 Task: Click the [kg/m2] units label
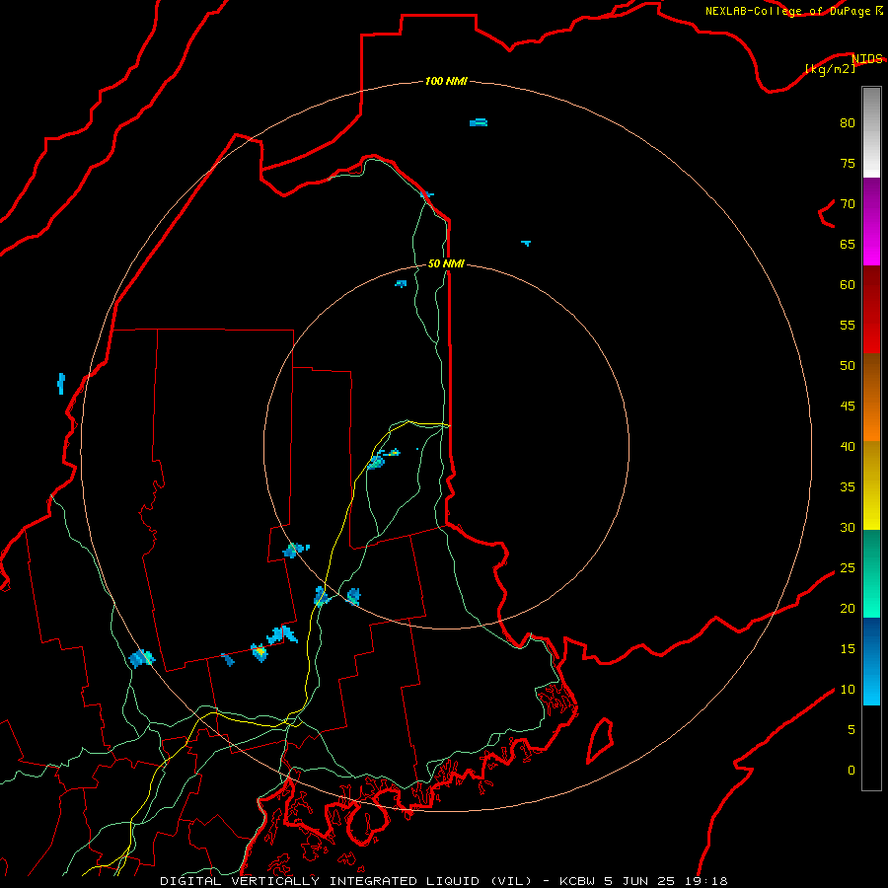(x=830, y=69)
